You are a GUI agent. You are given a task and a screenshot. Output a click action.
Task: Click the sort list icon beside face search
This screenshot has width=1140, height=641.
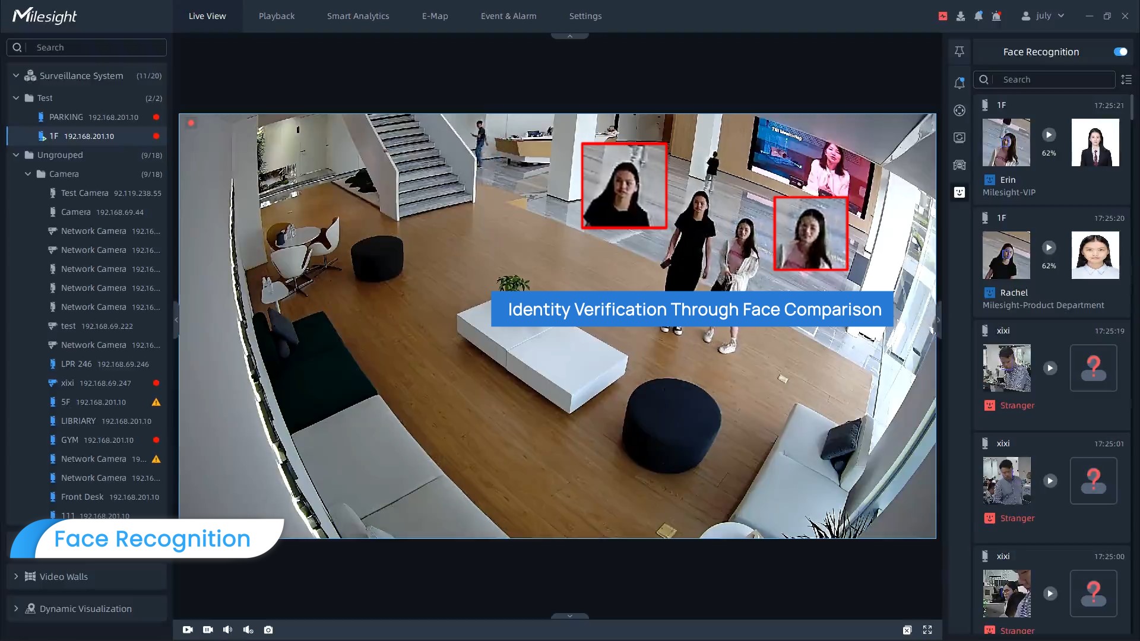1126,80
